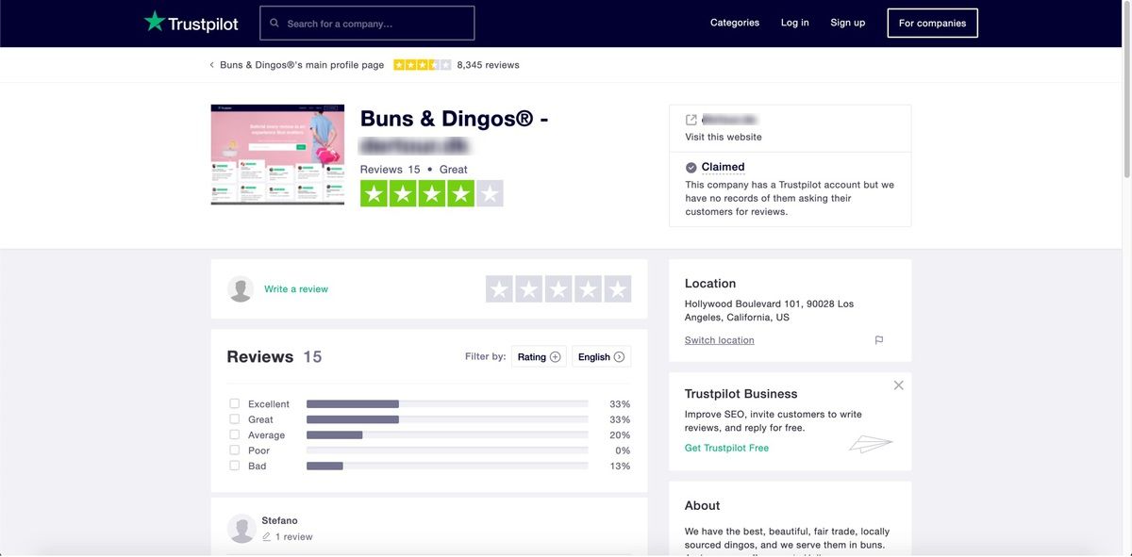This screenshot has height=557, width=1132.
Task: Click Sign up in the header
Action: pyautogui.click(x=848, y=23)
